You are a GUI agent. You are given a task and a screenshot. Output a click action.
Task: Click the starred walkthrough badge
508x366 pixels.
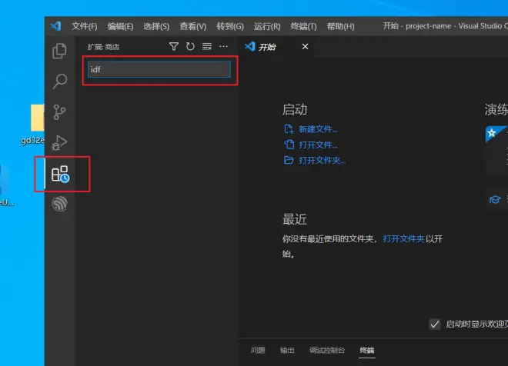pos(492,133)
